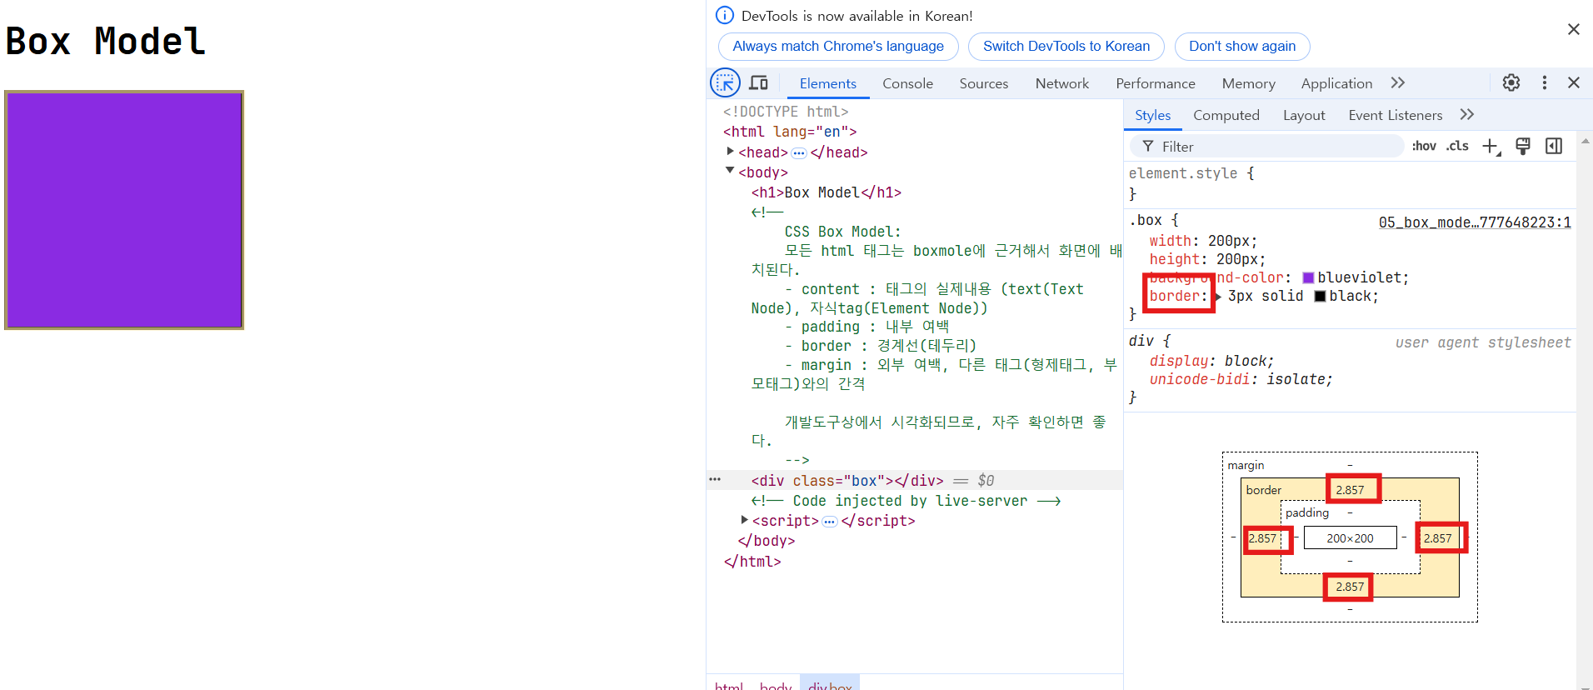The height and width of the screenshot is (690, 1593).
Task: Select the Event Listeners sidebar tab
Action: coord(1395,115)
